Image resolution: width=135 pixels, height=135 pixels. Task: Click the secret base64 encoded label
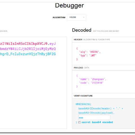[x=97, y=122]
